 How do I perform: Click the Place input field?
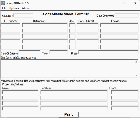point(108,52)
